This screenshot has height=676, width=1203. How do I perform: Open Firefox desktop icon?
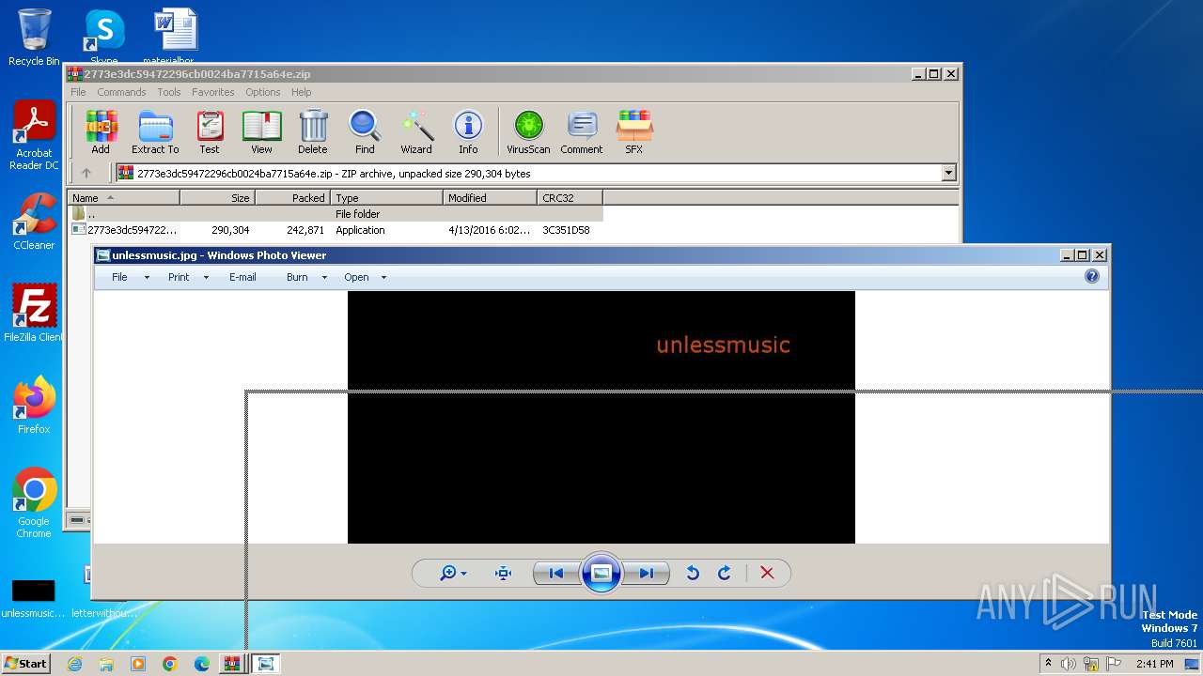tap(34, 406)
